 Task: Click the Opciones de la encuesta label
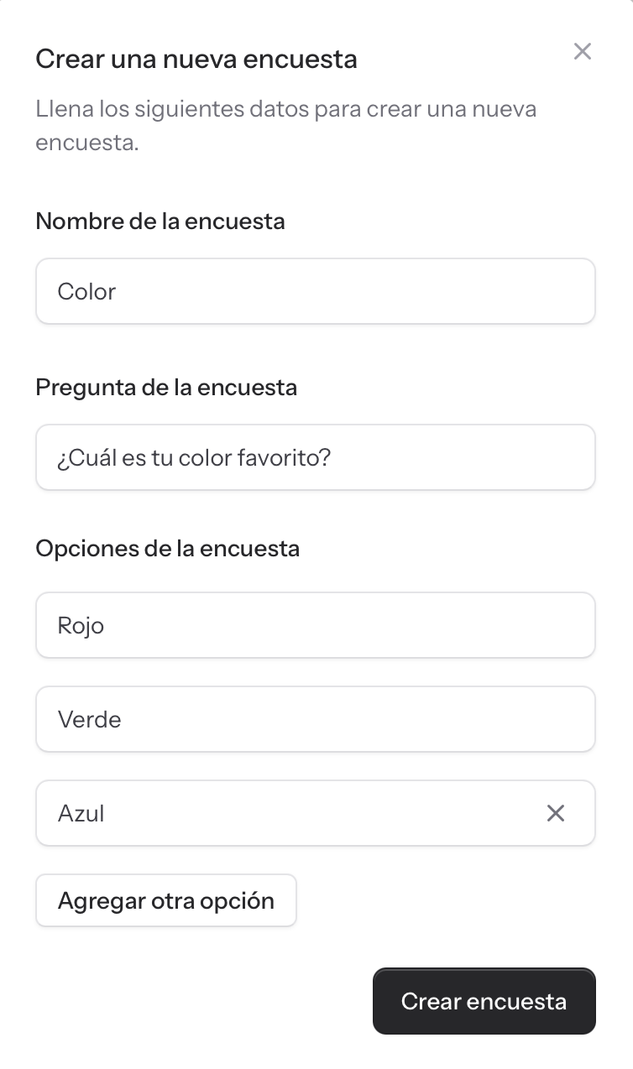[x=168, y=549]
